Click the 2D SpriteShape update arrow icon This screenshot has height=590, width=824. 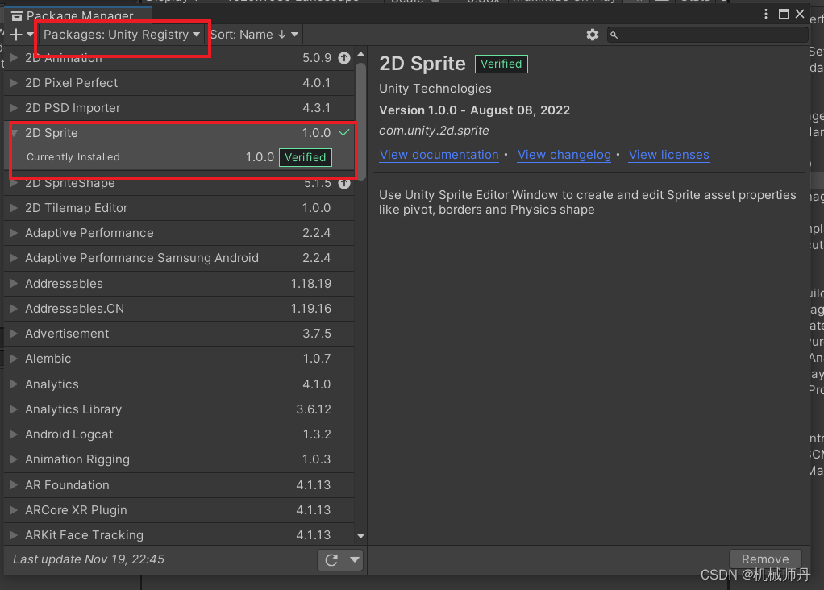(344, 183)
